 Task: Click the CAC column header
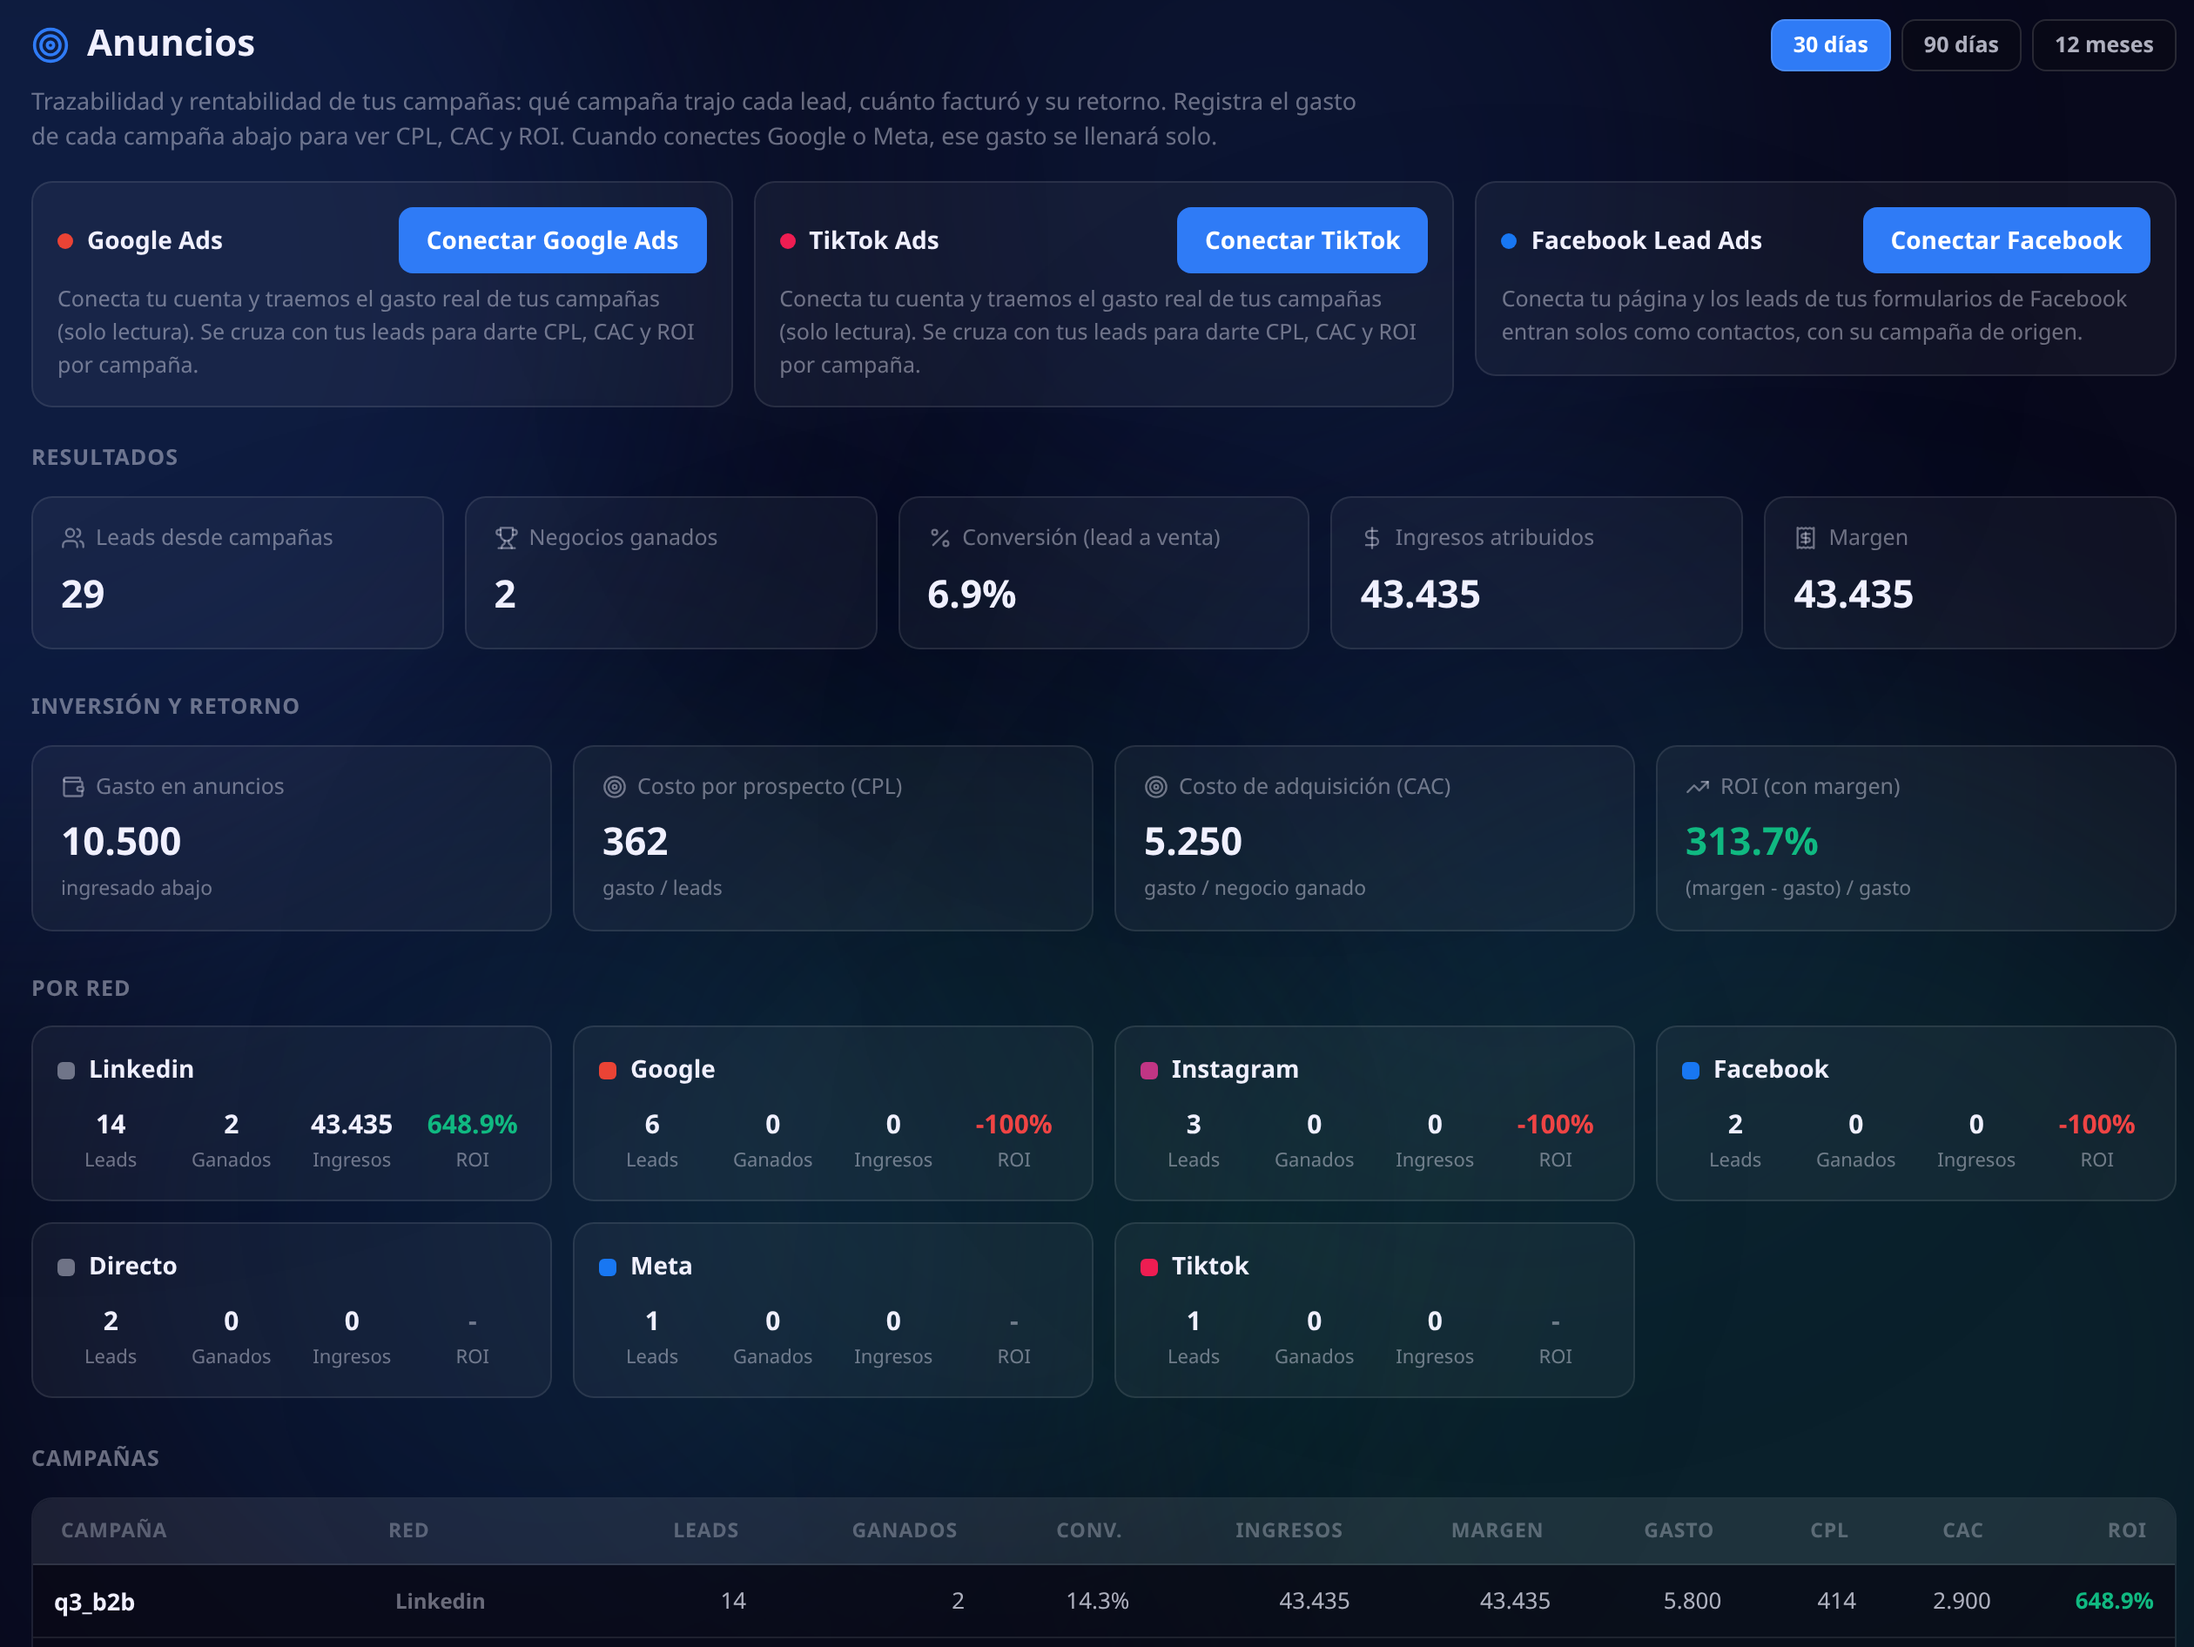(1963, 1530)
